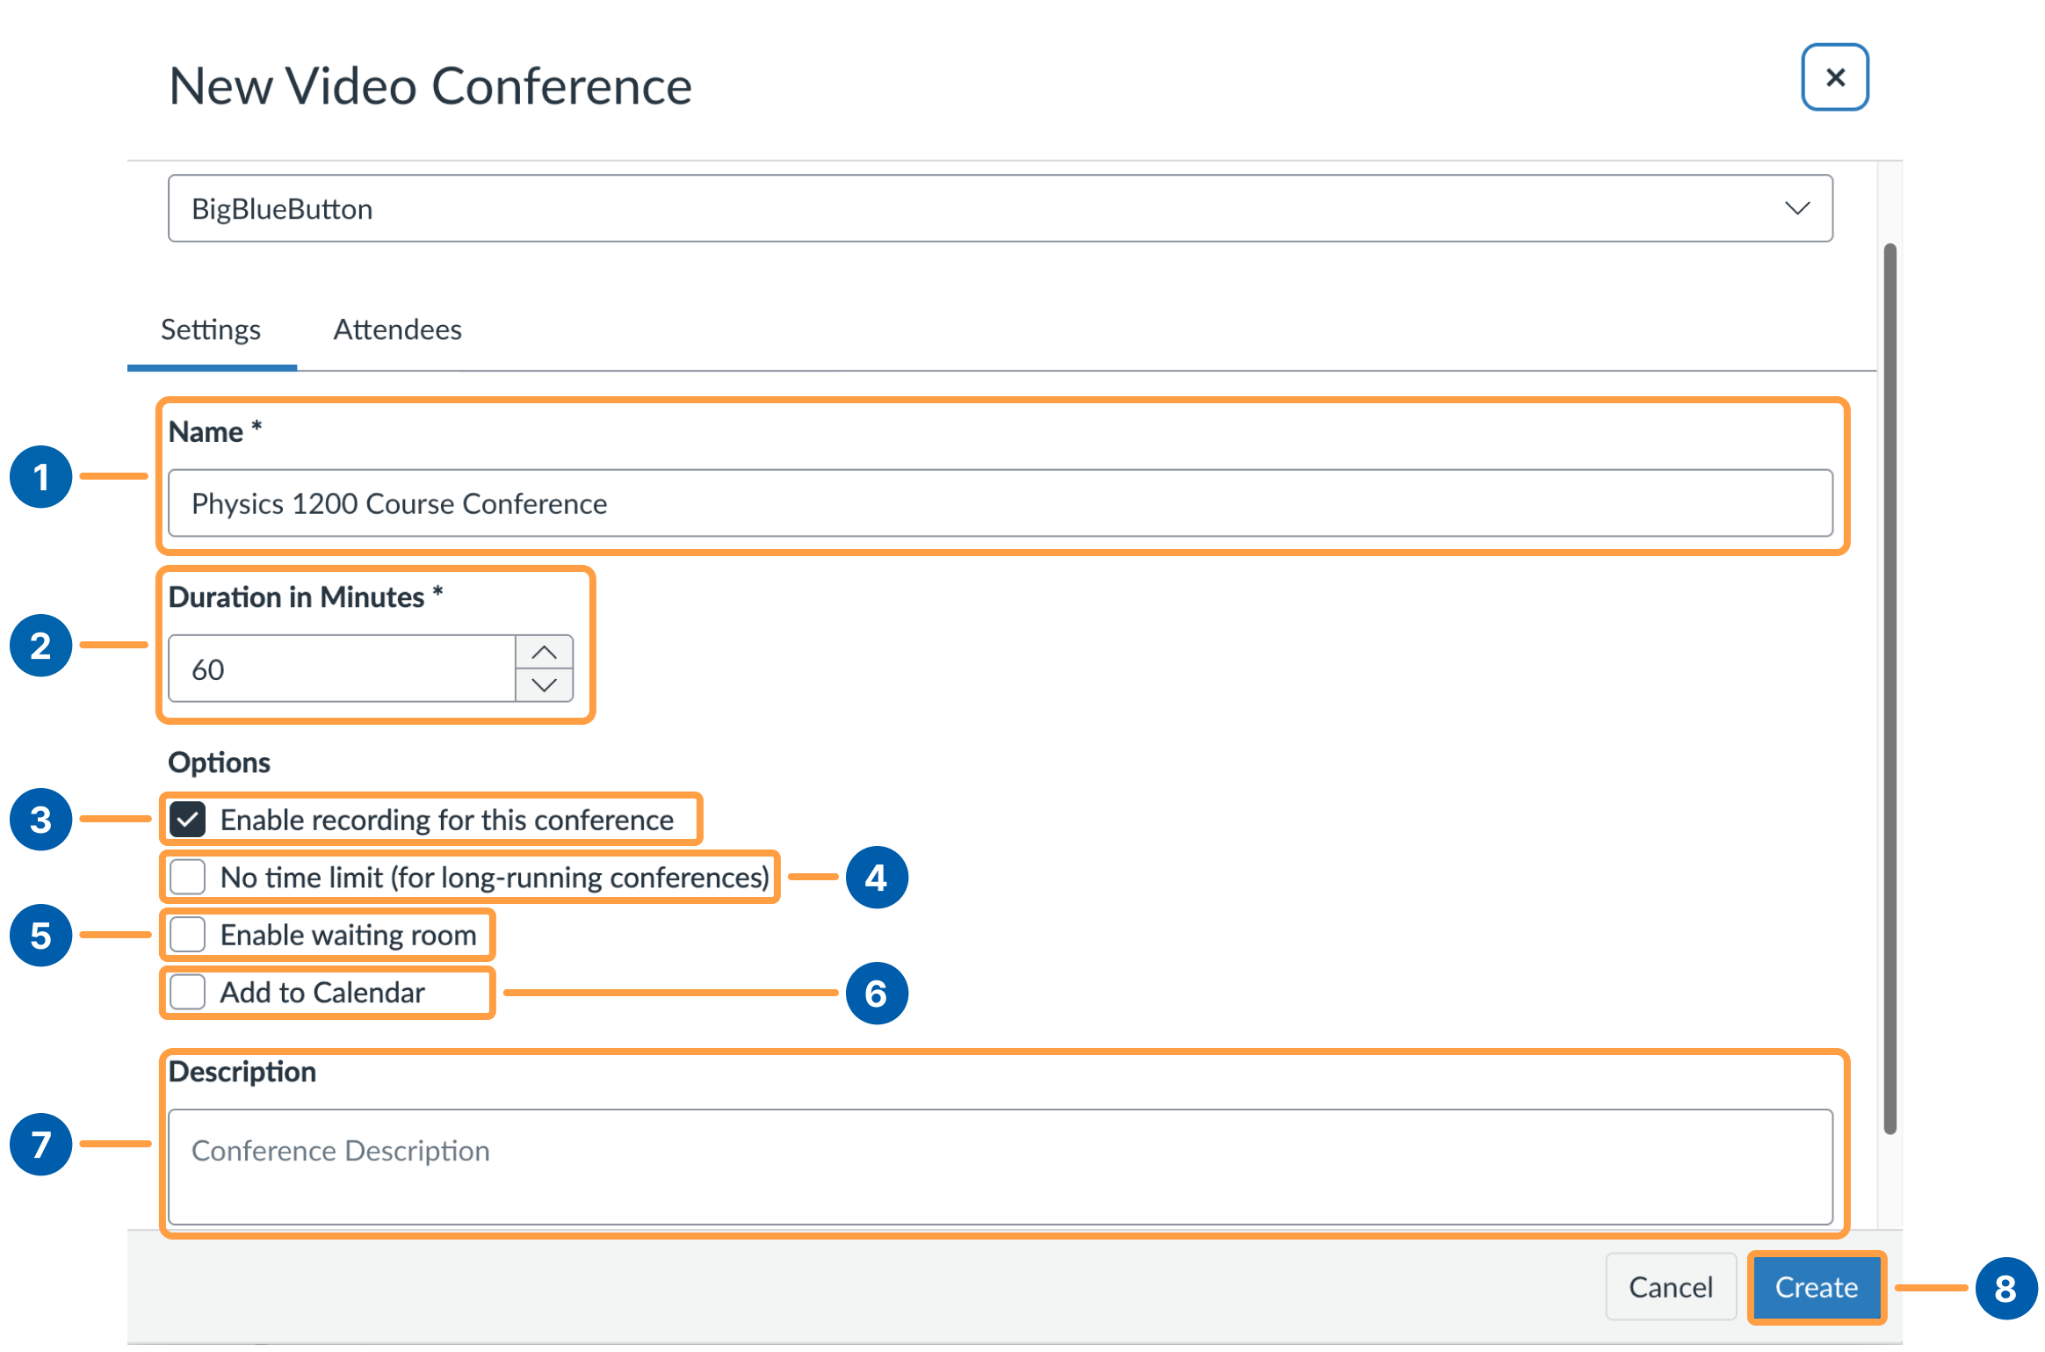
Task: Check Enable waiting room
Action: point(187,934)
